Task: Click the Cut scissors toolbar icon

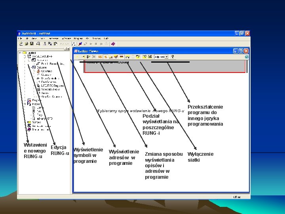Action: 45,44
